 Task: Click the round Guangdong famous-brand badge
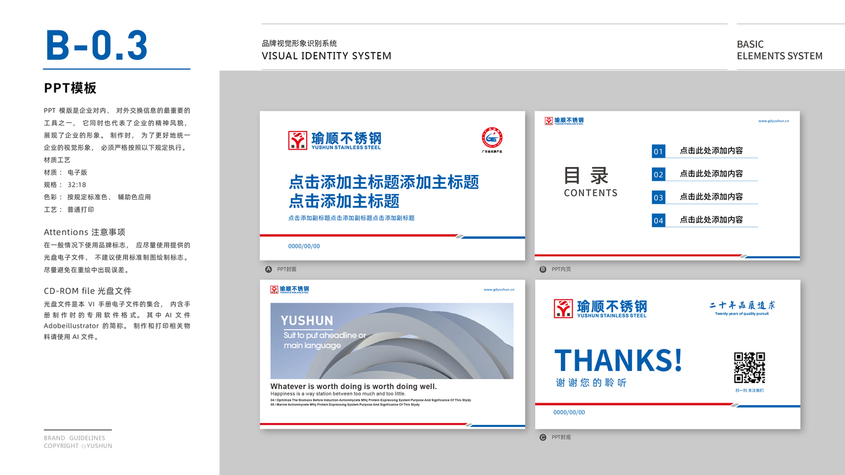pos(492,137)
